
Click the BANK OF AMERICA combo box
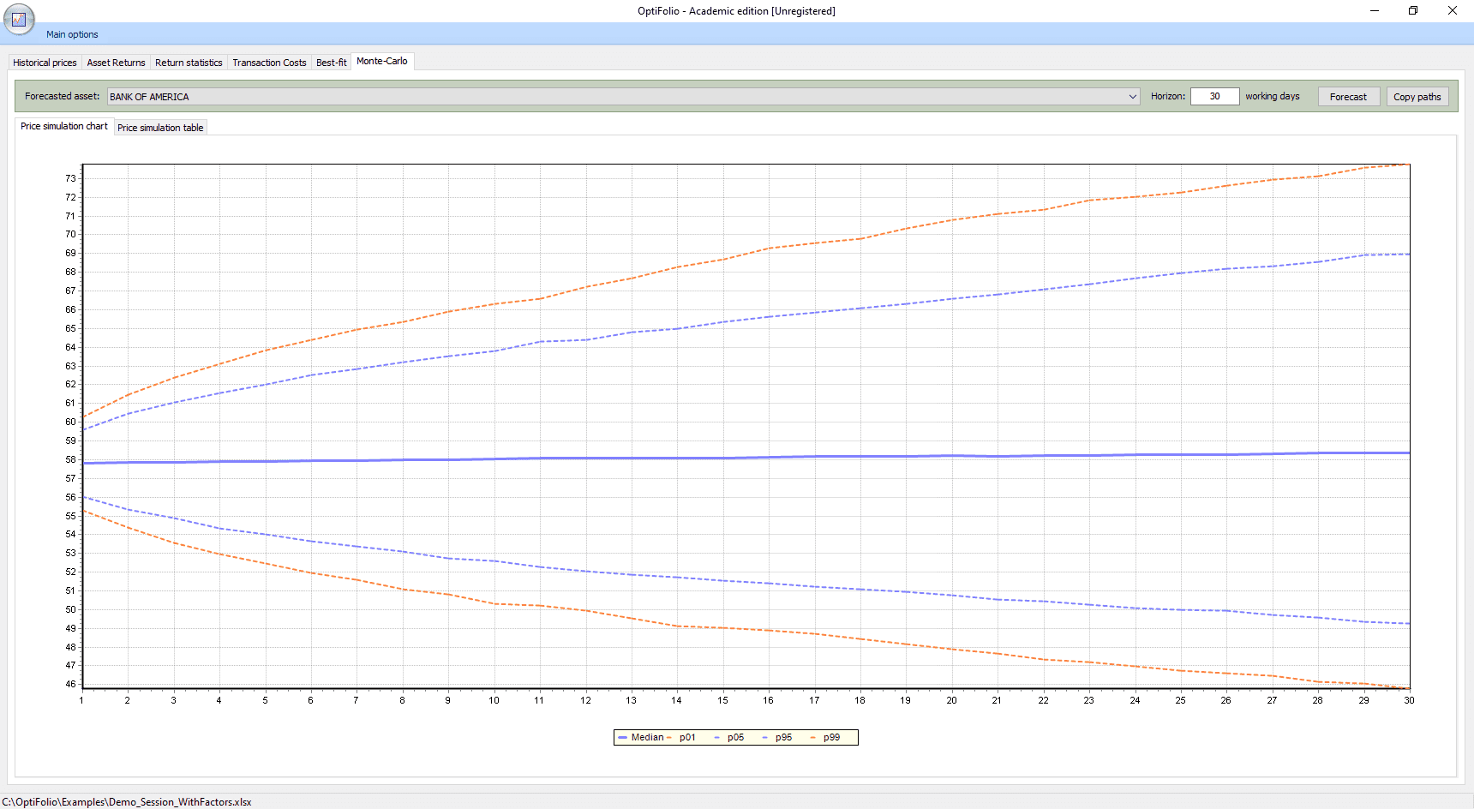point(623,97)
